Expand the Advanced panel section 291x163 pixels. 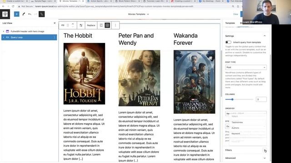246,158
